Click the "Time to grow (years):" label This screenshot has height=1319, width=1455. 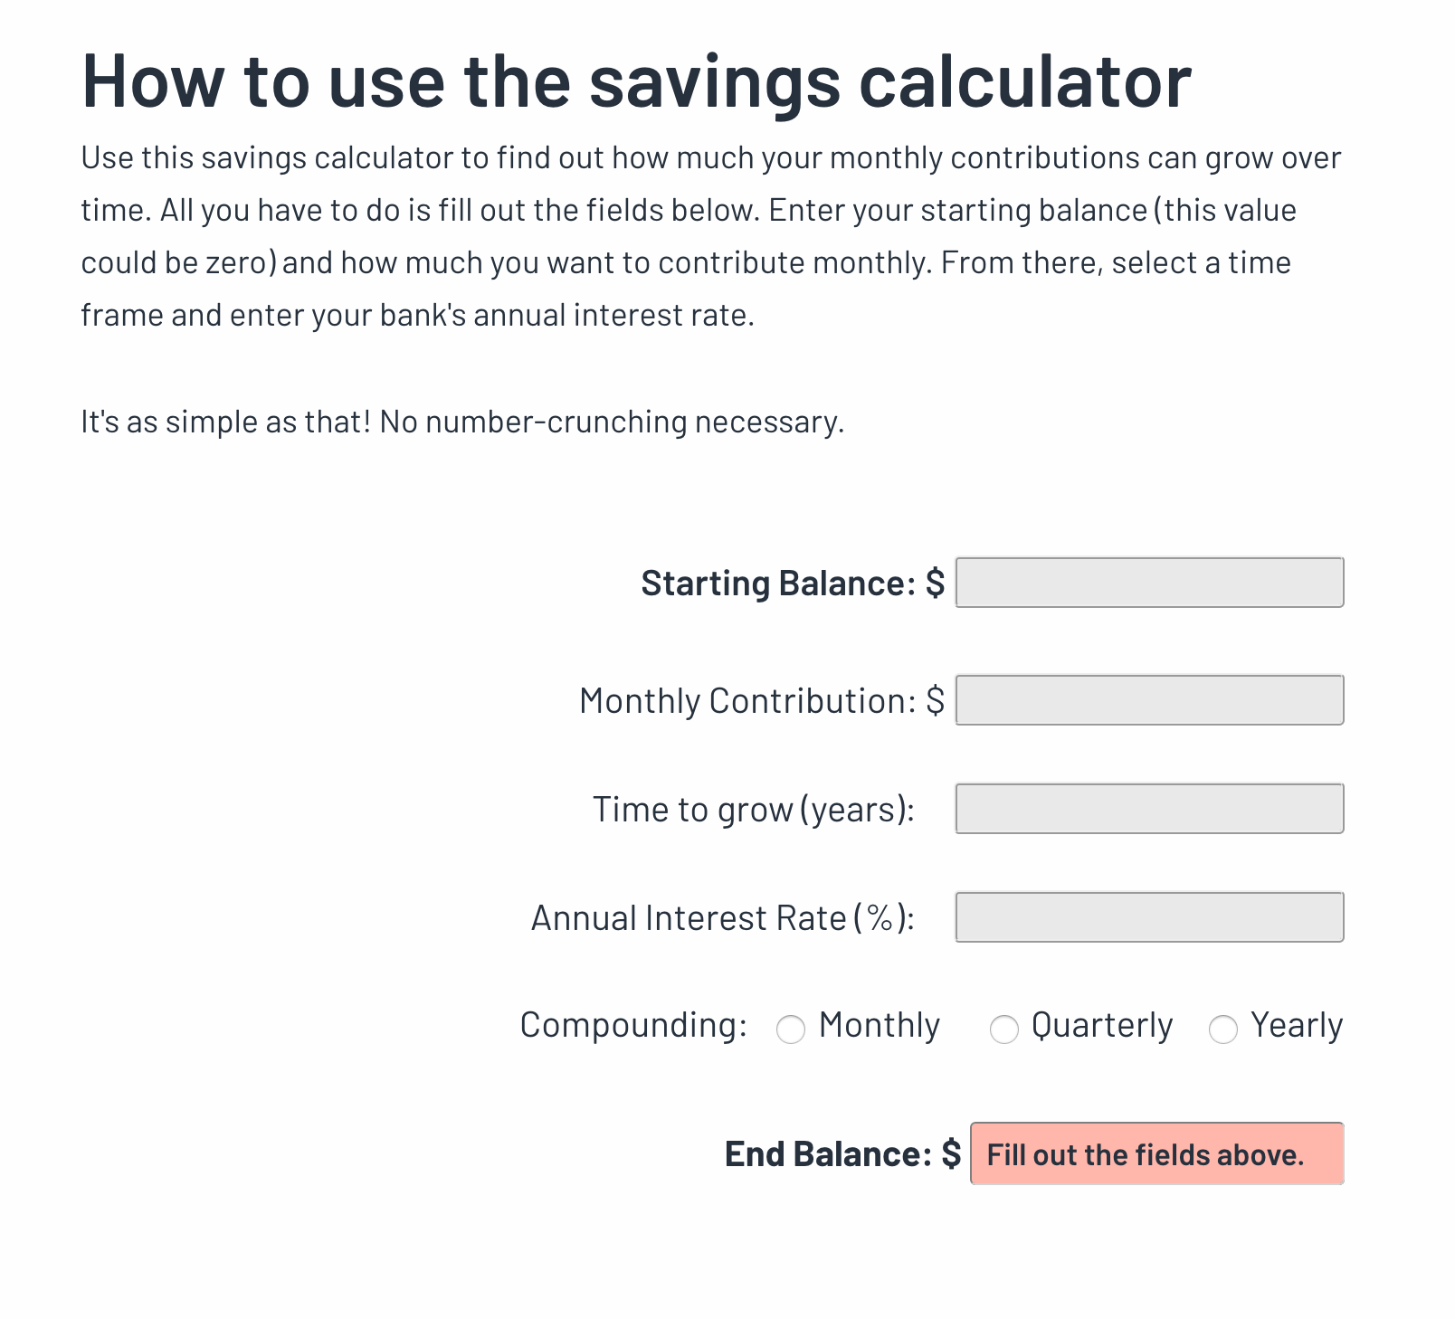coord(753,810)
